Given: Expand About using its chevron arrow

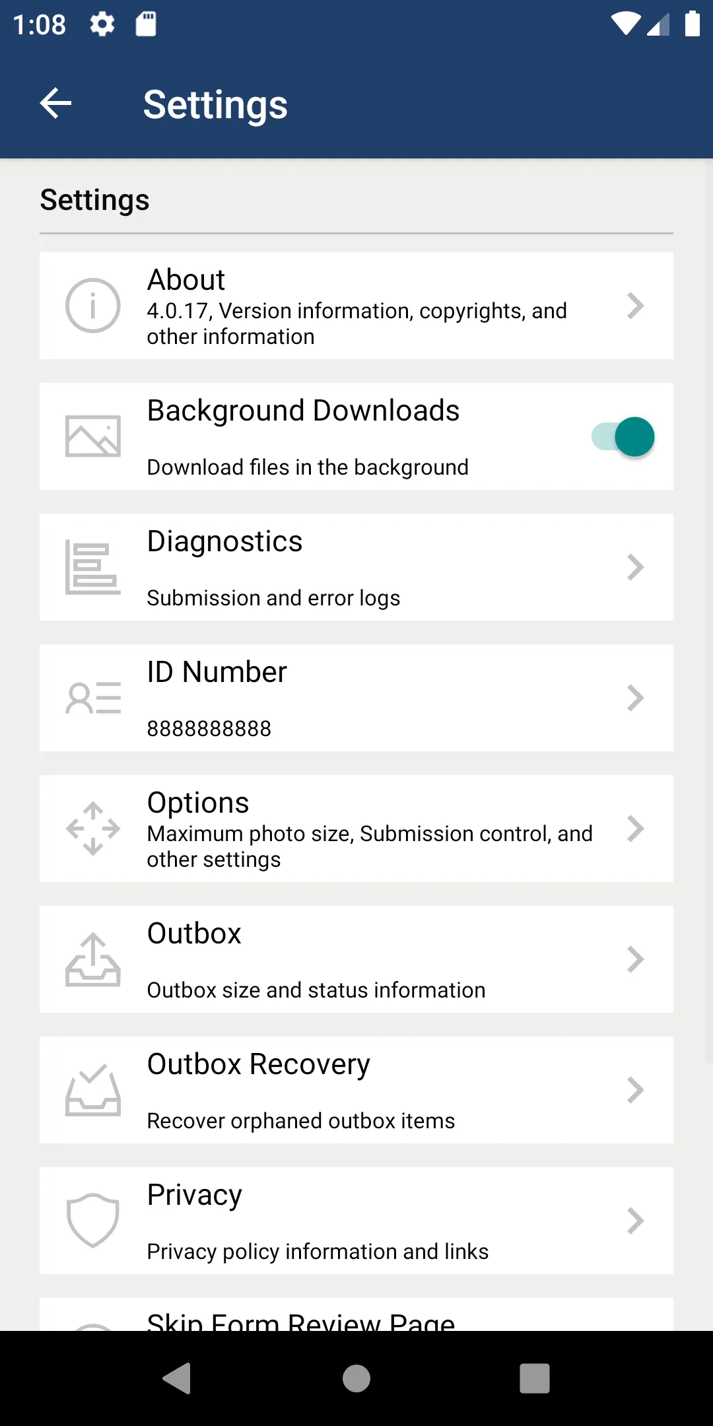Looking at the screenshot, I should pyautogui.click(x=635, y=306).
